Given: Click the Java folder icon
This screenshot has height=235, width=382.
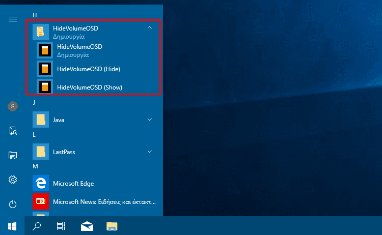Looking at the screenshot, I should point(41,120).
